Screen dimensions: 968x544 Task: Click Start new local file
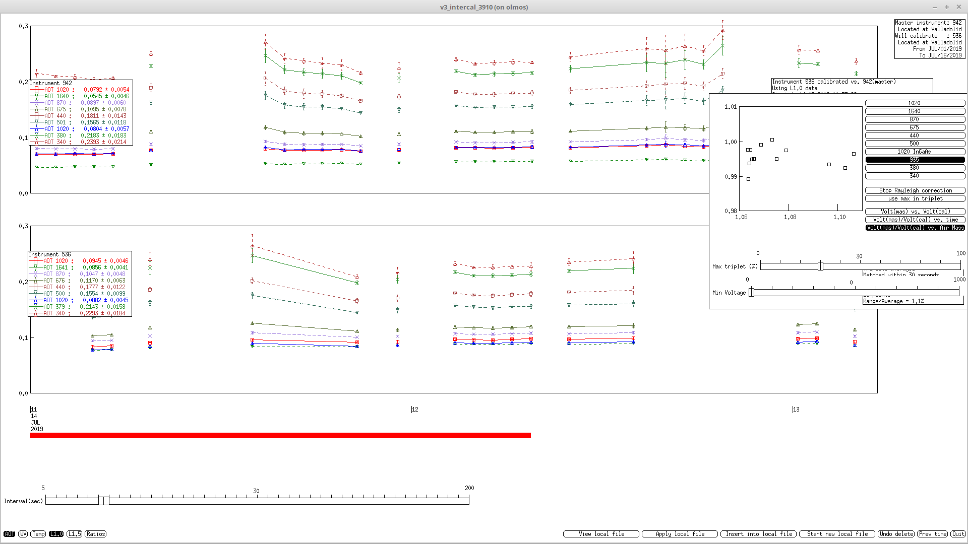pos(837,534)
